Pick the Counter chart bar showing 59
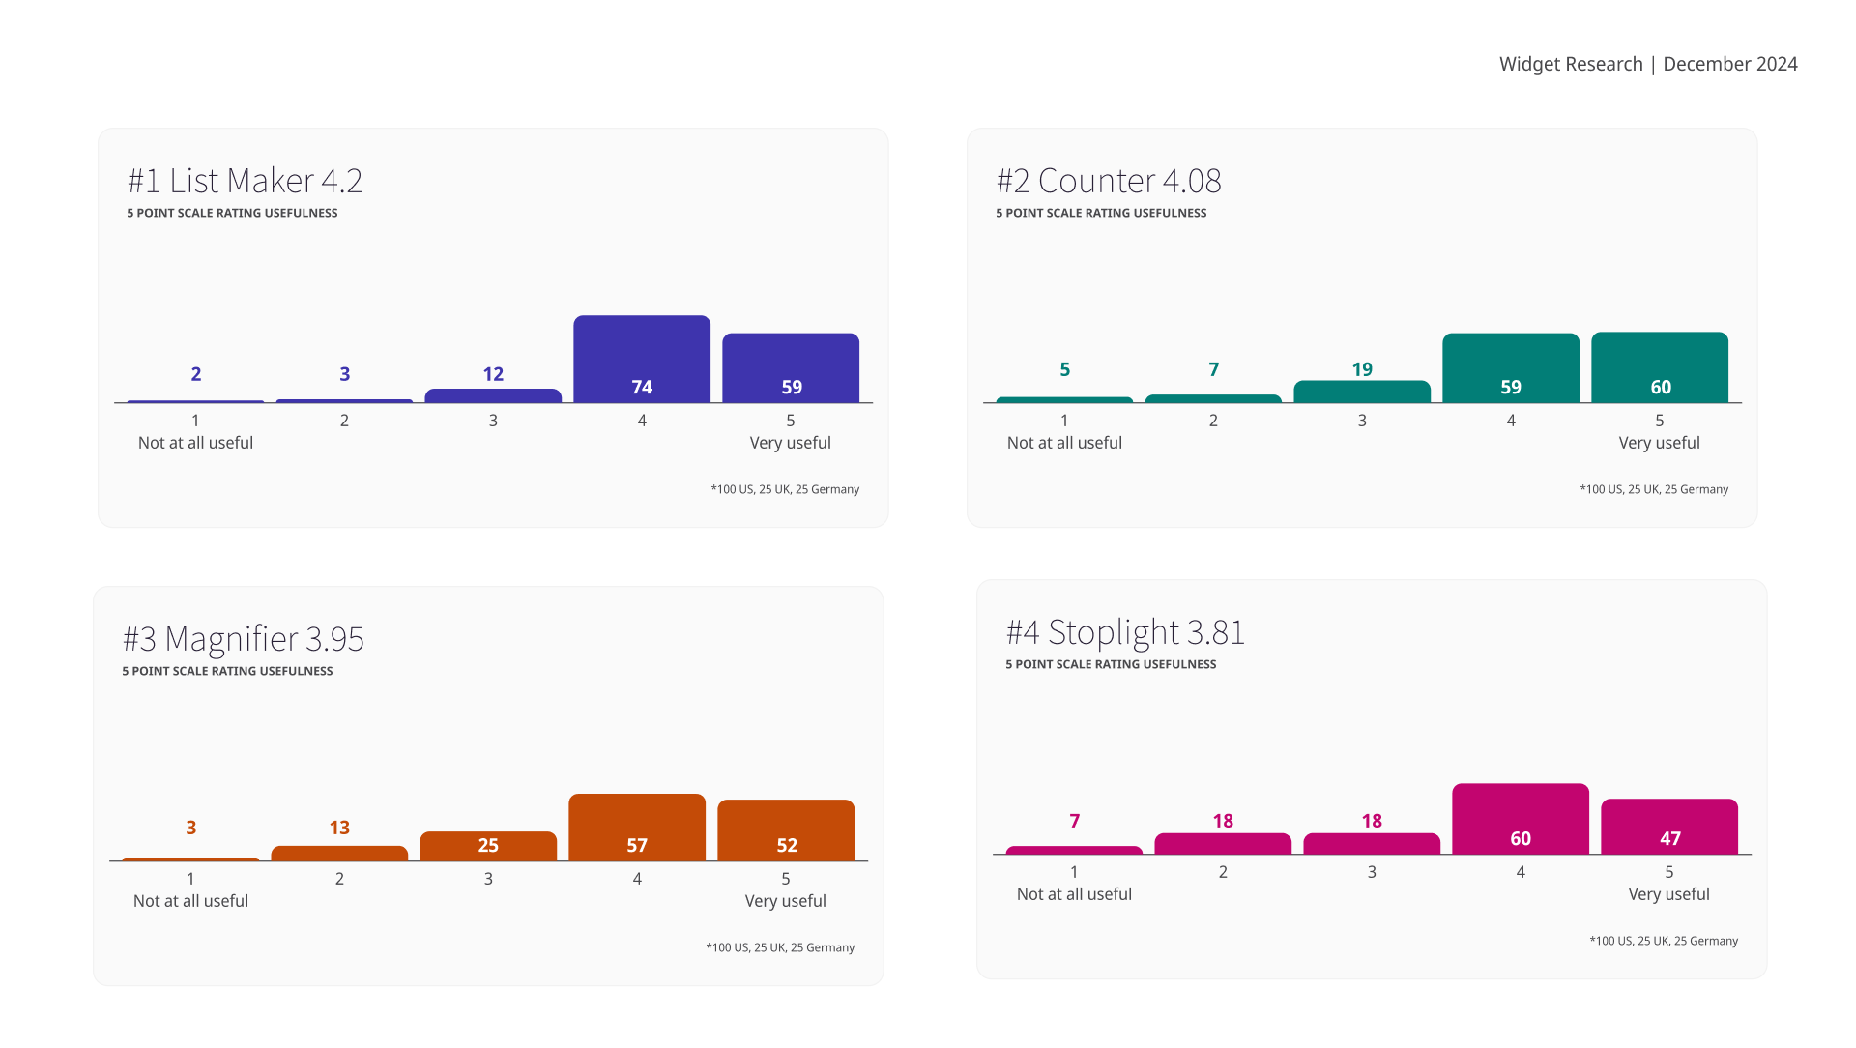Screen dimensions: 1856x1048 [1511, 367]
